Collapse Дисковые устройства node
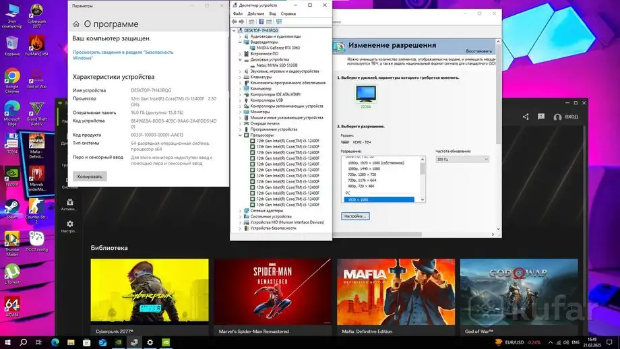The image size is (620, 349). point(240,60)
